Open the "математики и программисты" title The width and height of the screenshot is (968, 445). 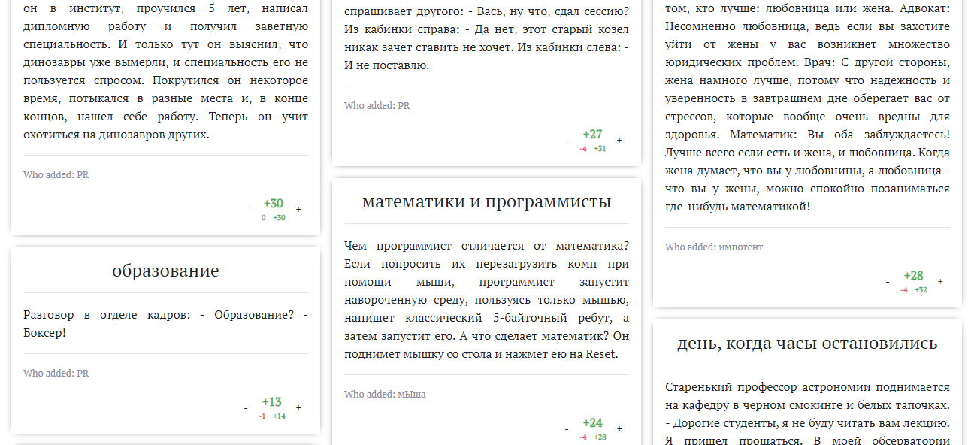486,201
